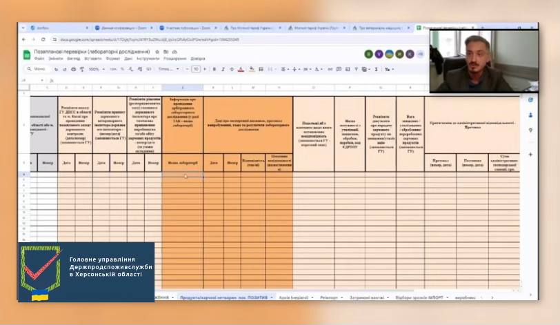560x325 pixels.
Task: Select the Назва лабораторії header cell
Action: coord(182,163)
